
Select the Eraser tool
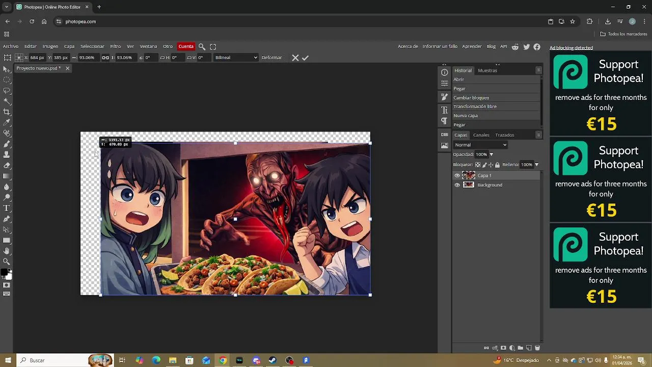point(7,165)
